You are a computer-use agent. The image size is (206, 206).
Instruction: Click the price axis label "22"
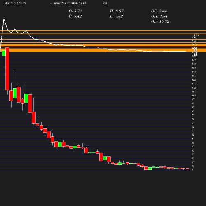coord(193,158)
